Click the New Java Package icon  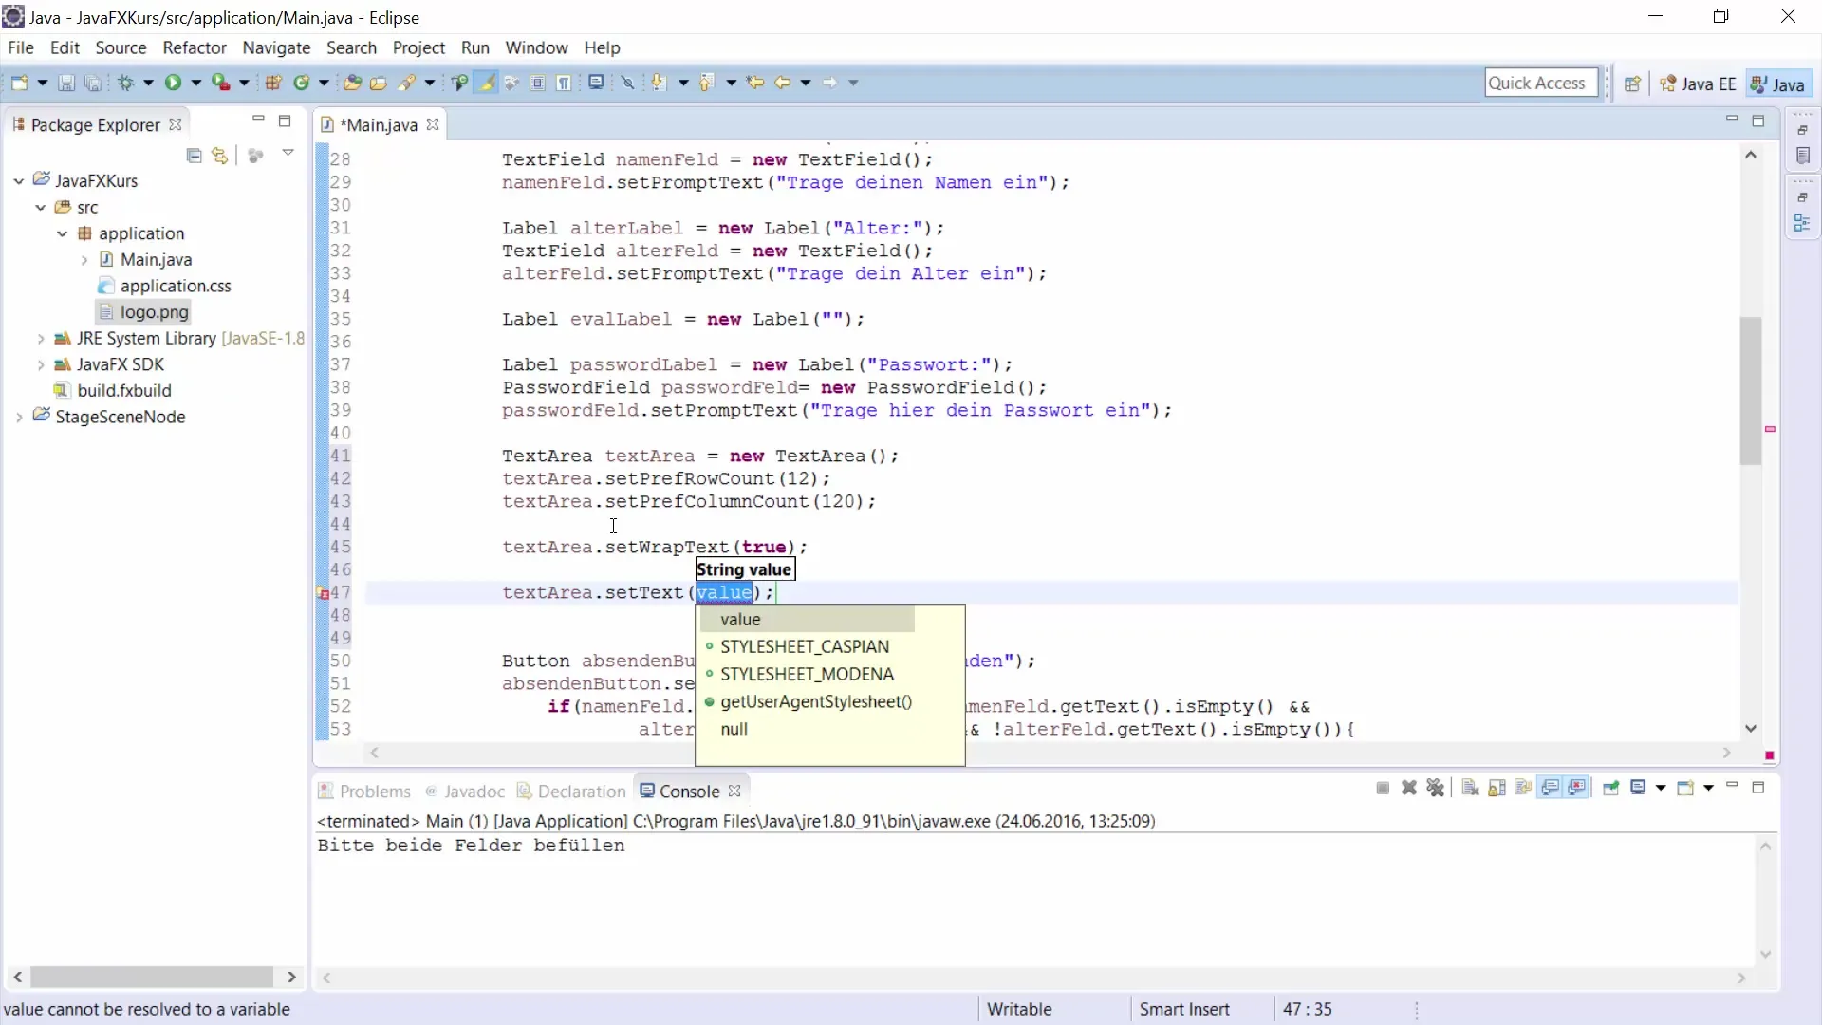(273, 83)
